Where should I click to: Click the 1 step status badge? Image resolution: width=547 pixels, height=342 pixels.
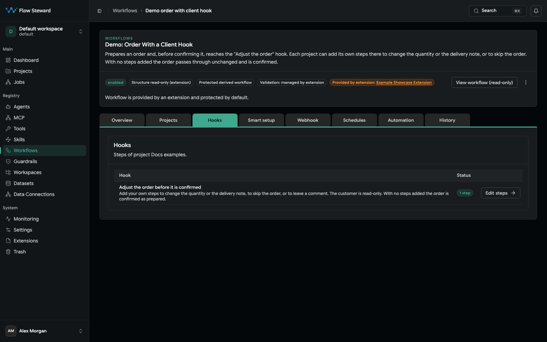[465, 193]
